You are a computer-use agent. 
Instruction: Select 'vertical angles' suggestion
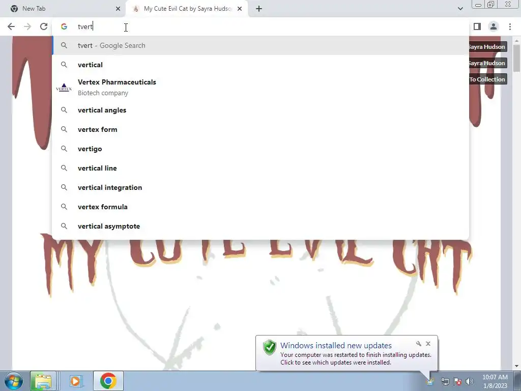(x=260, y=110)
